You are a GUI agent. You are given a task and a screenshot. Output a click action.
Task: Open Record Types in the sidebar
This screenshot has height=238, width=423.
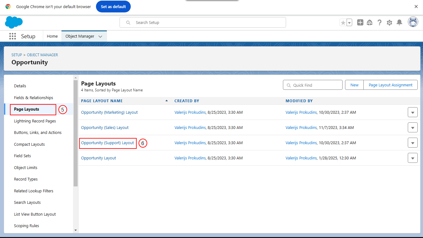point(26,179)
